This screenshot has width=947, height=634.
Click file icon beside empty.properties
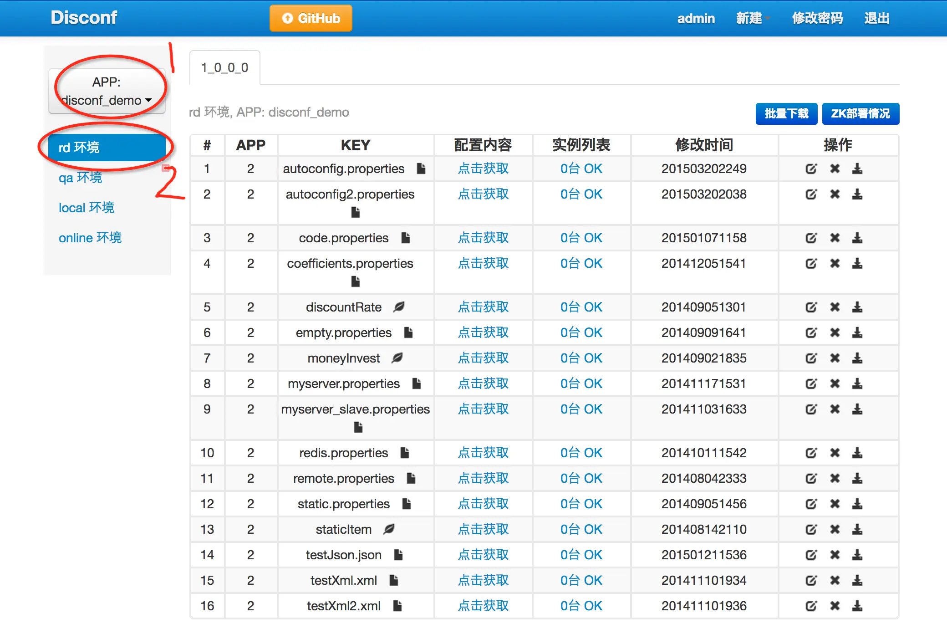pos(408,333)
